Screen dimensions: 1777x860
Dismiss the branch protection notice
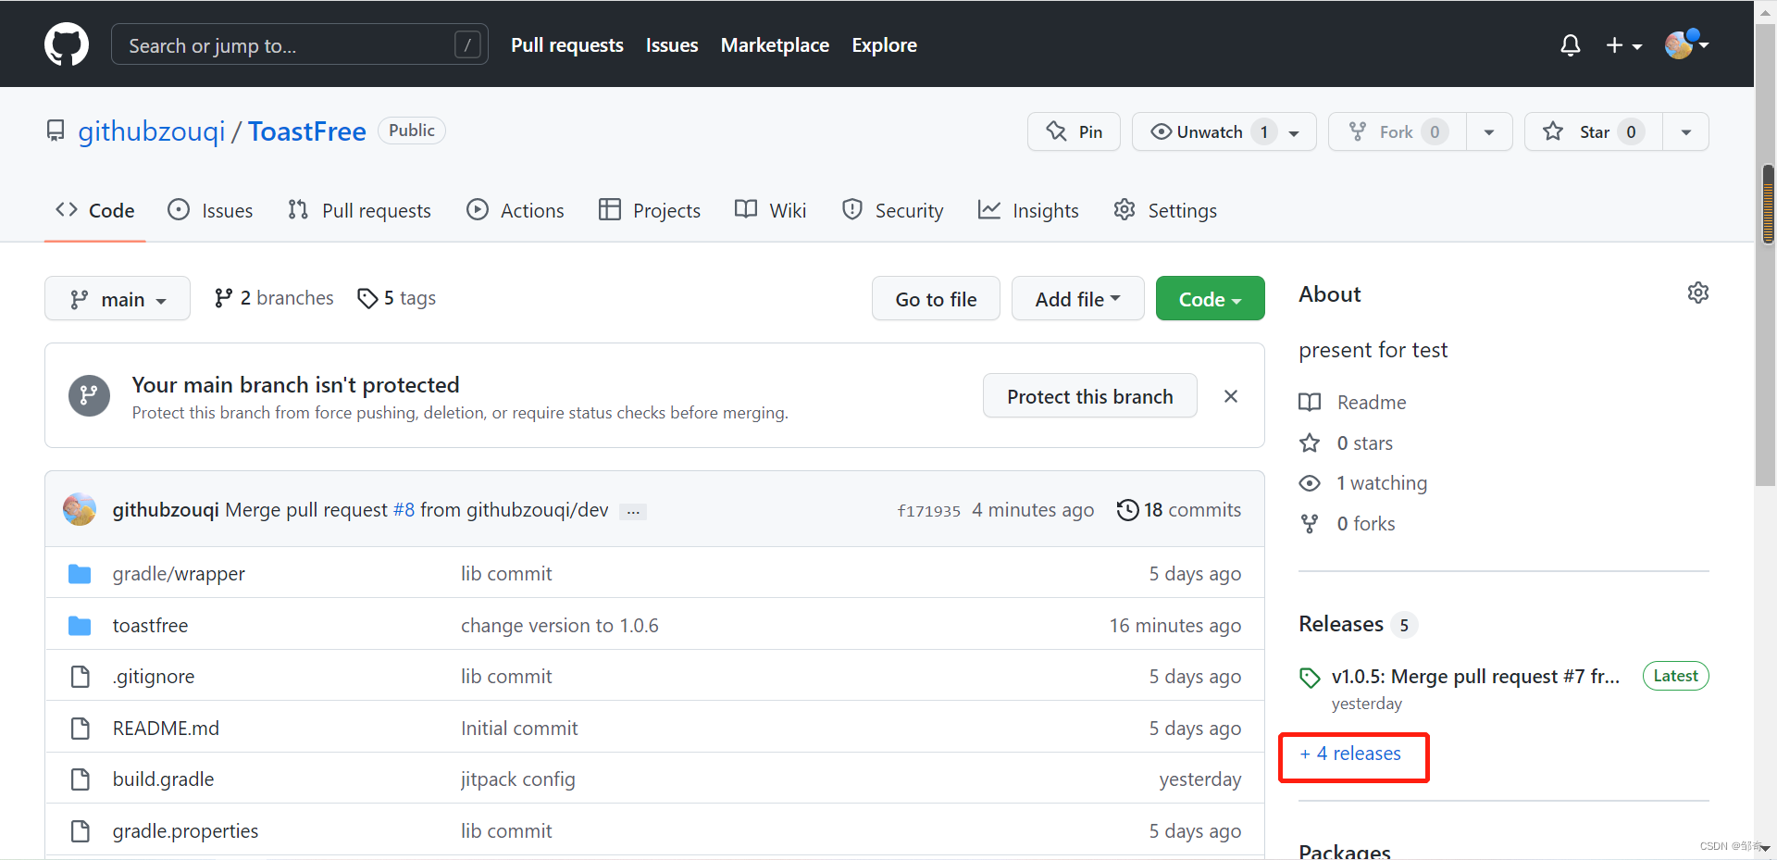[1231, 396]
